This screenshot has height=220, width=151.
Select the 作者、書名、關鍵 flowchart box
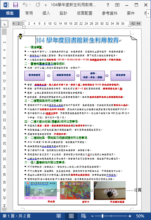[x=92, y=76]
